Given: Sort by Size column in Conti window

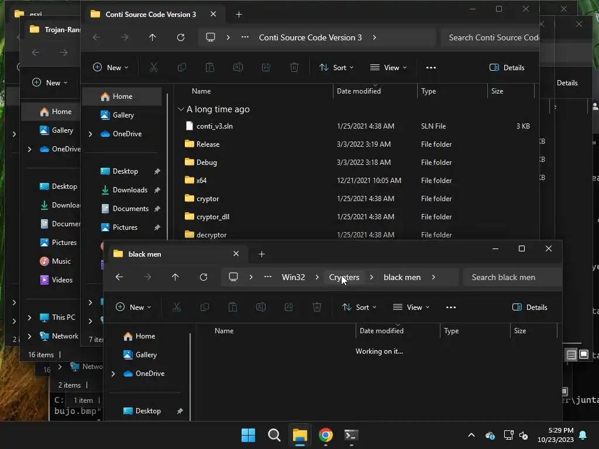Looking at the screenshot, I should point(497,91).
